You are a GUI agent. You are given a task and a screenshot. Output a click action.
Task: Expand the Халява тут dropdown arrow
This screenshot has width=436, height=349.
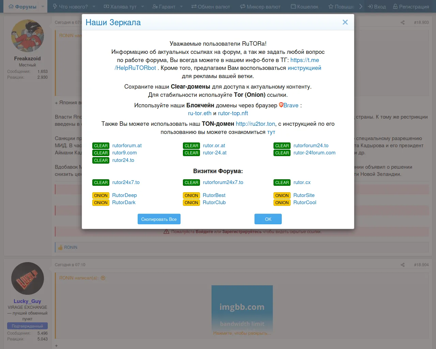[x=143, y=6]
